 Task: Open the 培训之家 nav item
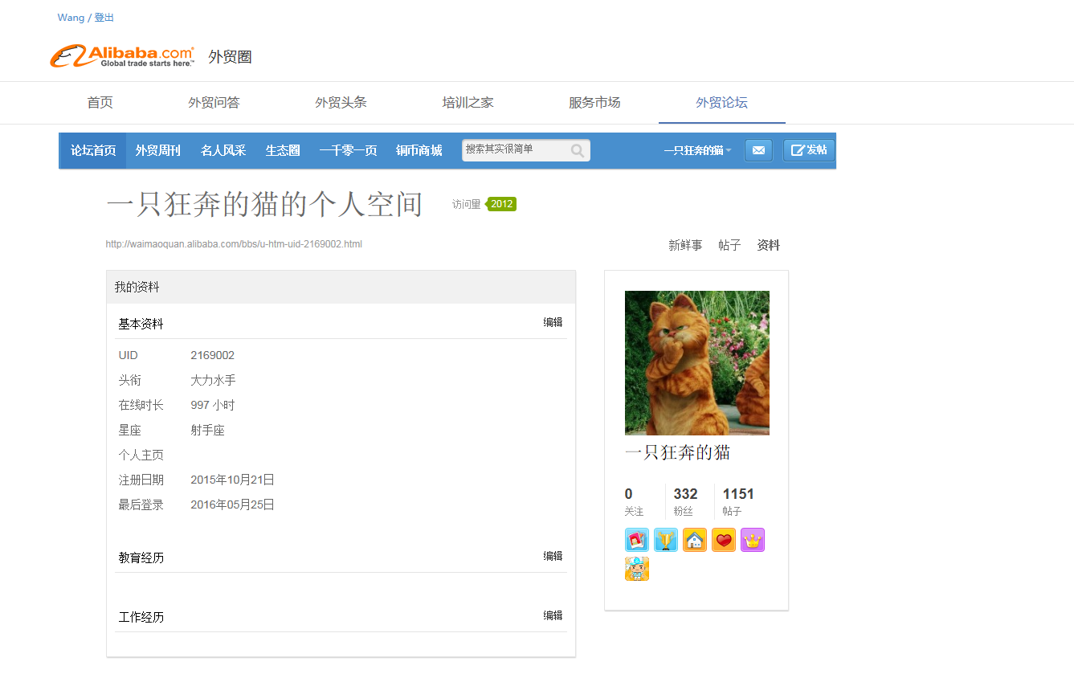click(x=468, y=103)
